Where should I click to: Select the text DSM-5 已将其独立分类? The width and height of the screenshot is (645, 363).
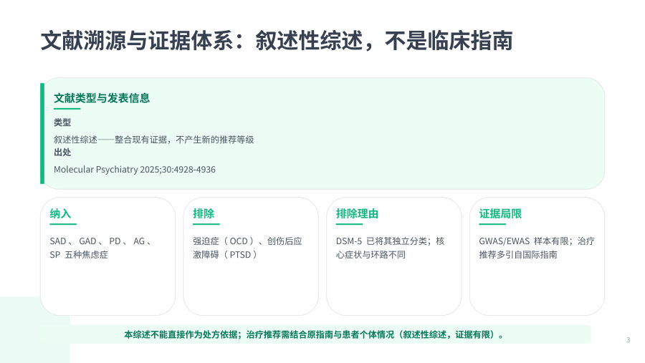(390, 248)
